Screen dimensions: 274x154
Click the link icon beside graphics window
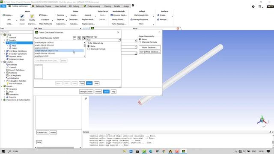(86, 98)
